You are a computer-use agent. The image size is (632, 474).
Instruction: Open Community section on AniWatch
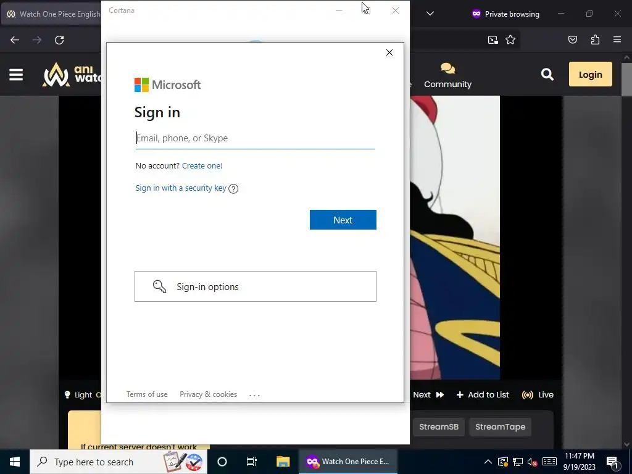(x=447, y=75)
